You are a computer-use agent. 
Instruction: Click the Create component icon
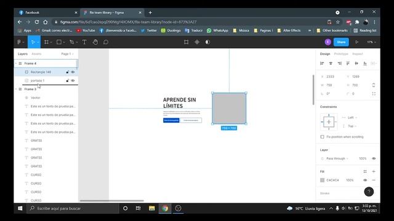[197, 42]
